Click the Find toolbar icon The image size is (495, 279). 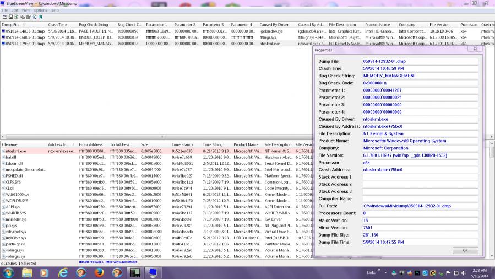click(x=34, y=17)
